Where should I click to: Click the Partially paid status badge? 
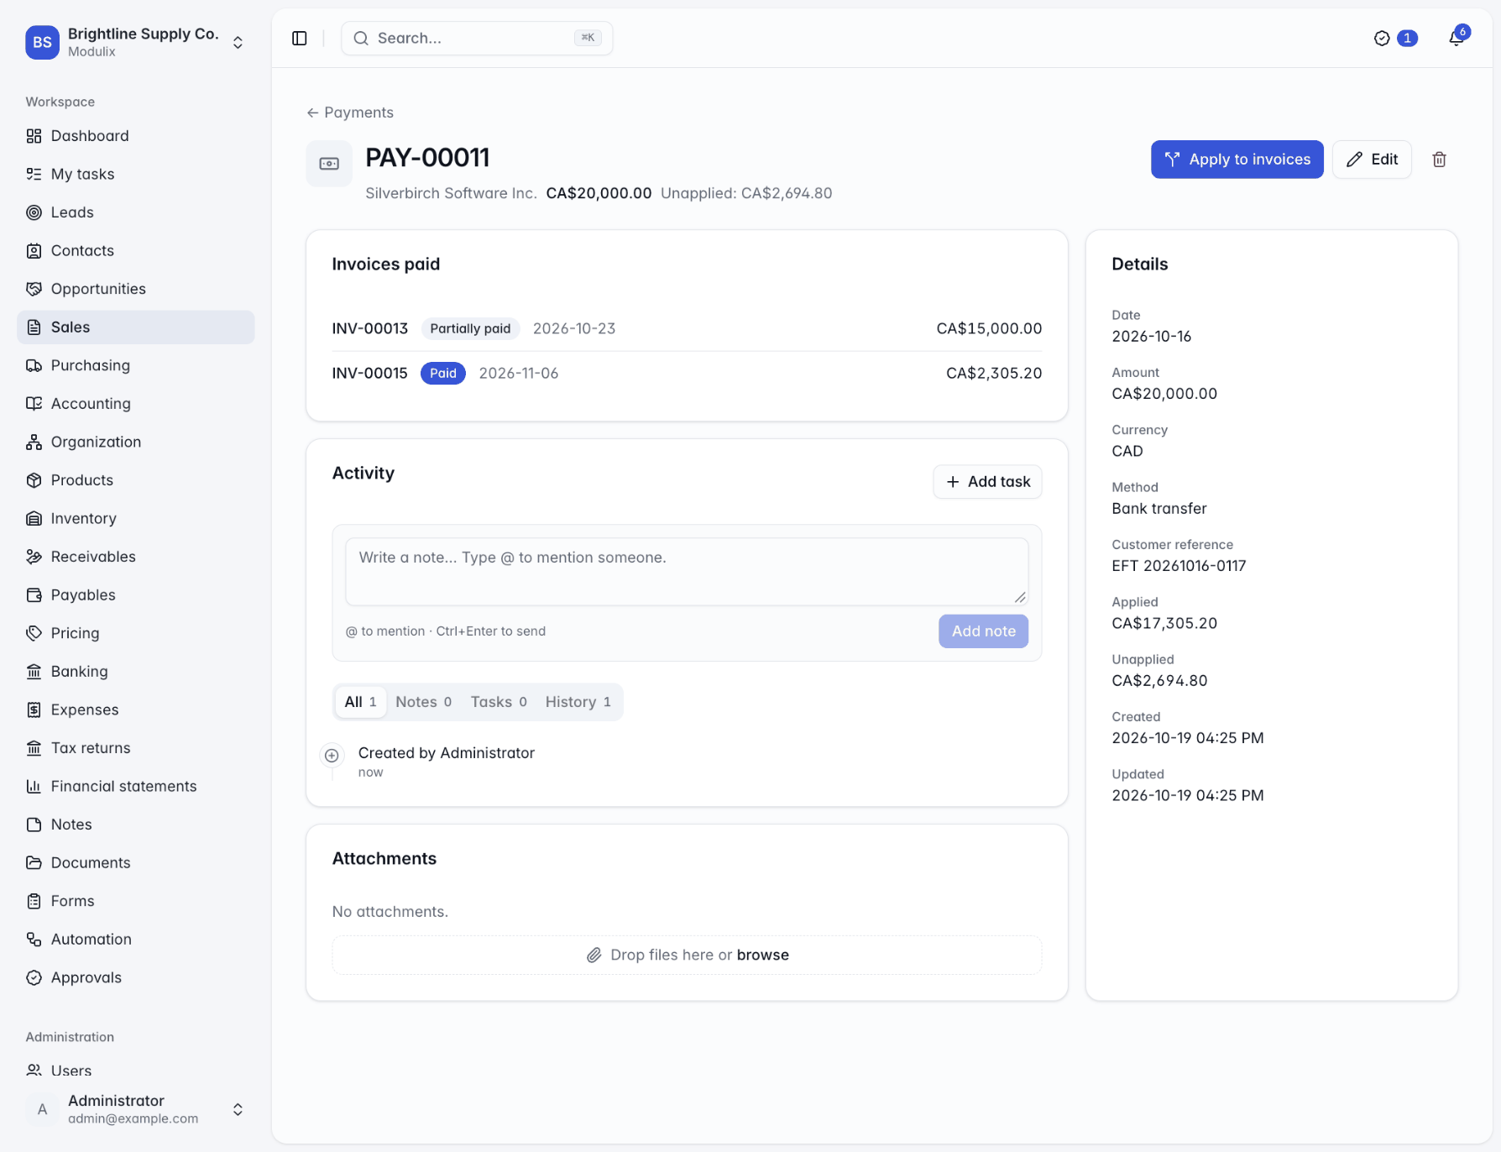470,328
